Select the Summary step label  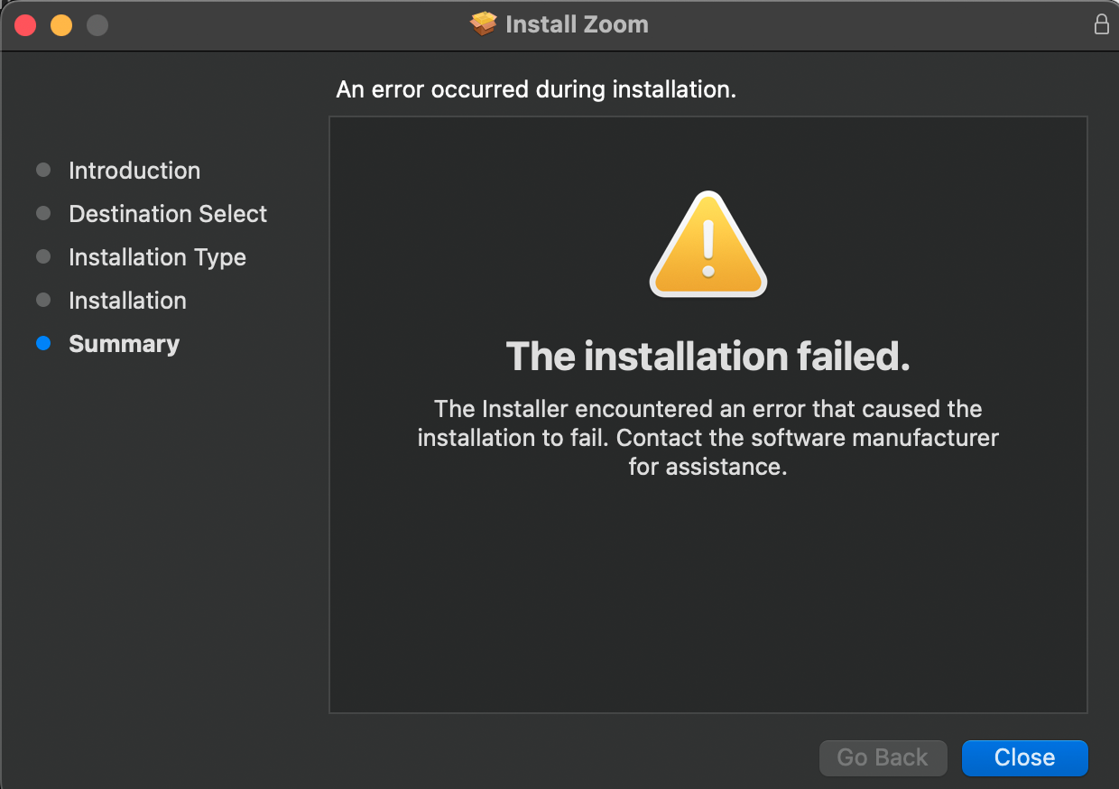124,344
